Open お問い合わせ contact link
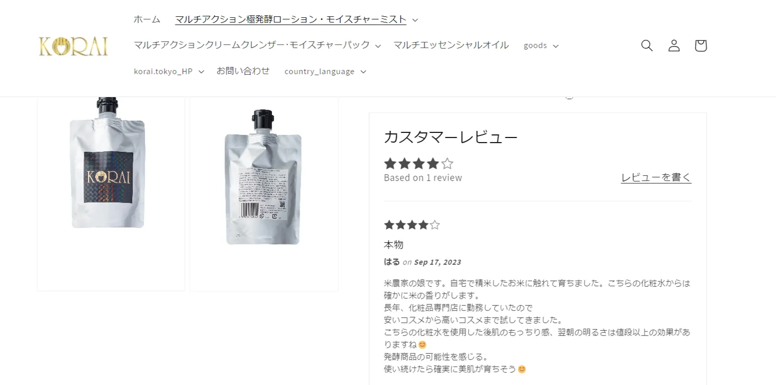The width and height of the screenshot is (776, 385). [243, 71]
